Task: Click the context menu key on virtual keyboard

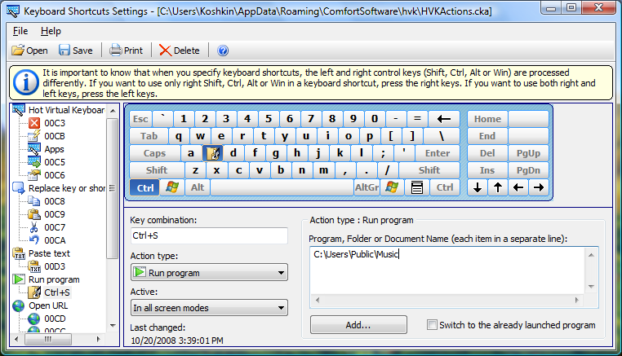Action: pyautogui.click(x=417, y=187)
